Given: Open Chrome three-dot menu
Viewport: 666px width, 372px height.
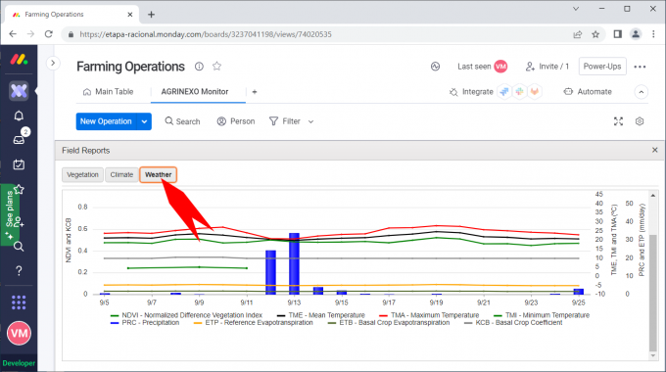Looking at the screenshot, I should tap(653, 34).
